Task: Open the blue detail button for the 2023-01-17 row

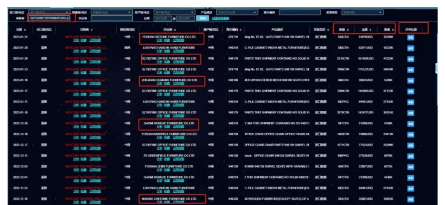Action: coord(410,92)
